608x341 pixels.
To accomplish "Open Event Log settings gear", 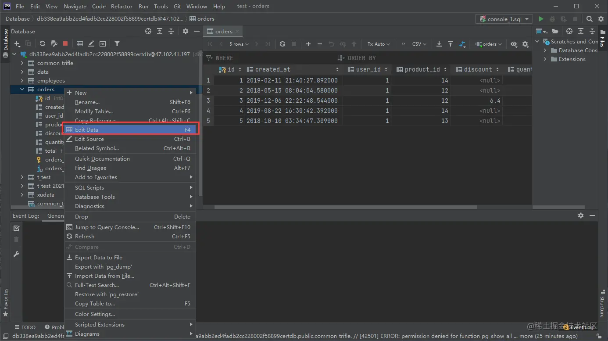I will (581, 215).
